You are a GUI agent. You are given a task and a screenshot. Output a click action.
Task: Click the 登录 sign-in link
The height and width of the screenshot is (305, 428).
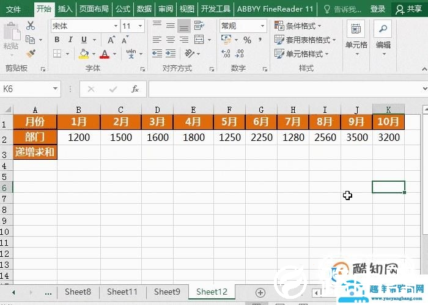tap(378, 9)
